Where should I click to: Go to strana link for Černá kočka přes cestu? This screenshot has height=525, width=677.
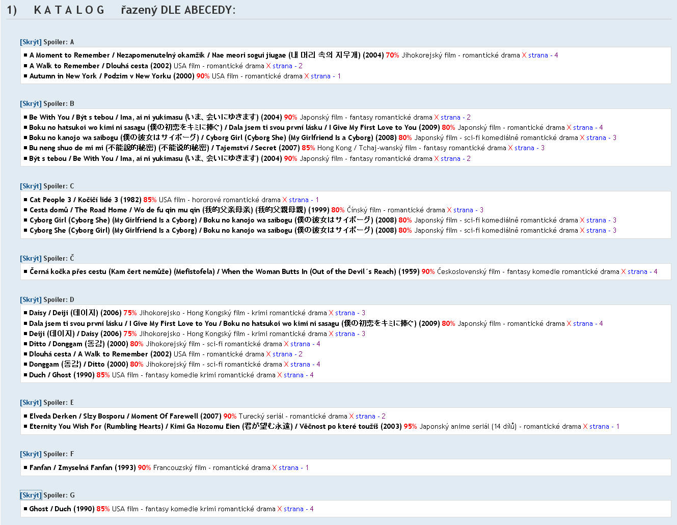[637, 272]
